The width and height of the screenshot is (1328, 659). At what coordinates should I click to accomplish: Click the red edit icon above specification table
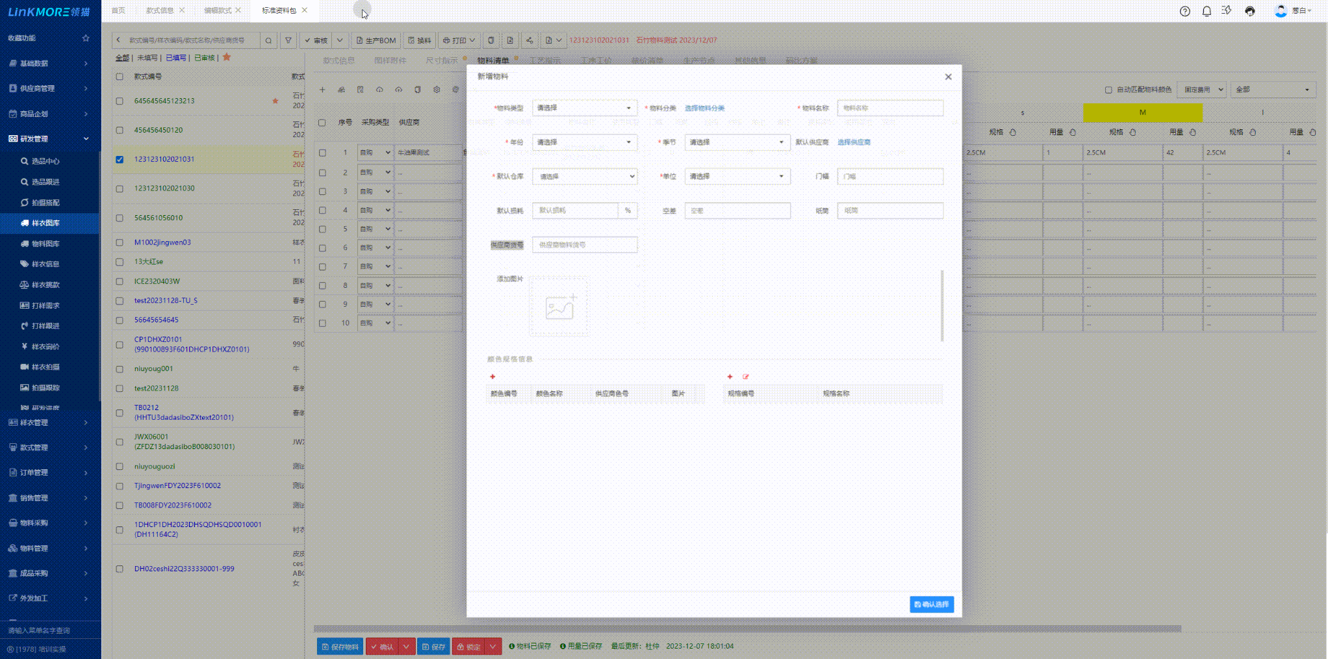tap(746, 377)
